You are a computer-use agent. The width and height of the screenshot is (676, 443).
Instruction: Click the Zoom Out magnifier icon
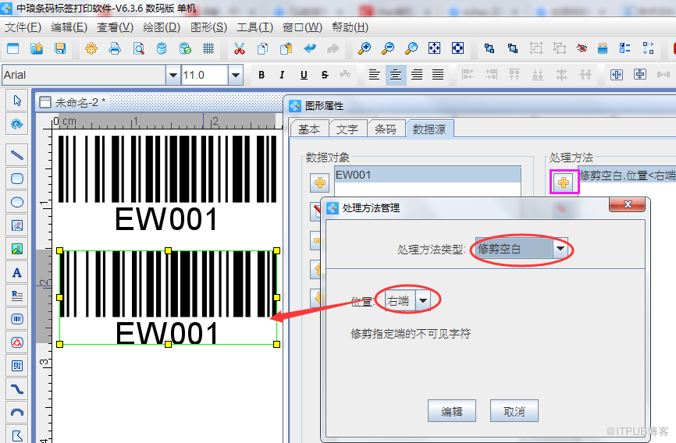[x=388, y=48]
